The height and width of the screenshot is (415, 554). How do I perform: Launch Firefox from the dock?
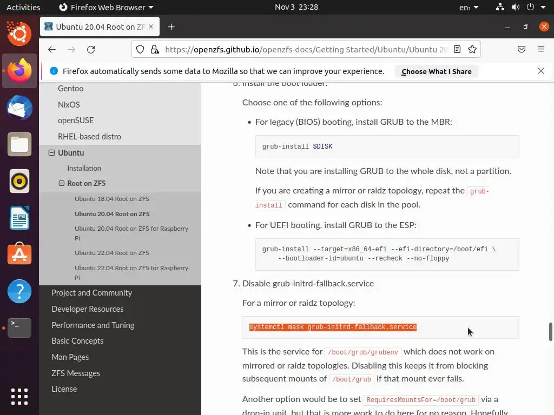[19, 71]
